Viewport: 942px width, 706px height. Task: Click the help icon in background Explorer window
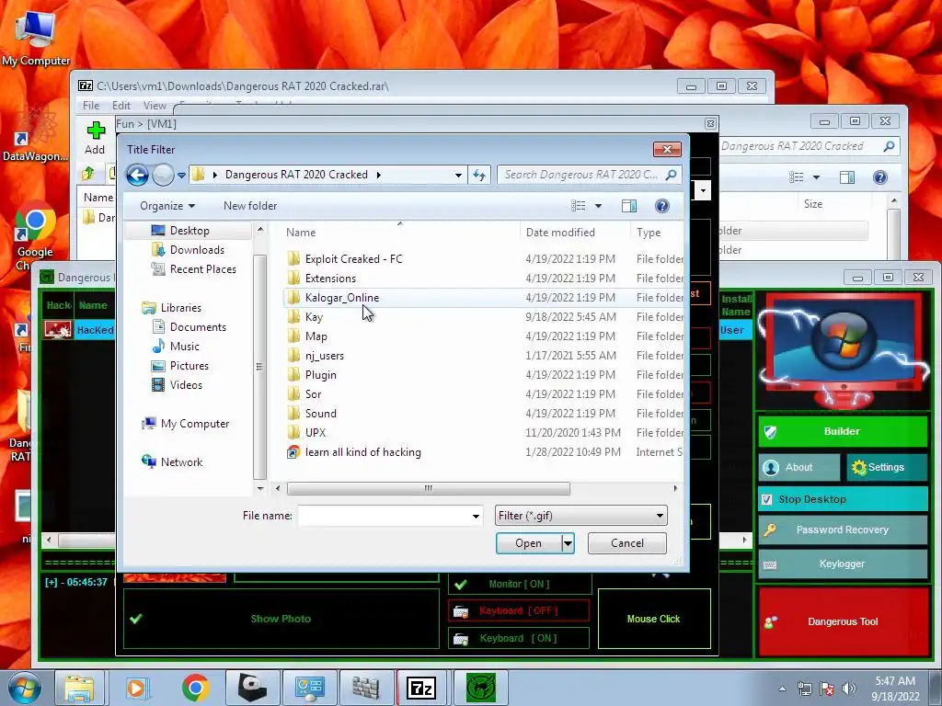click(880, 177)
